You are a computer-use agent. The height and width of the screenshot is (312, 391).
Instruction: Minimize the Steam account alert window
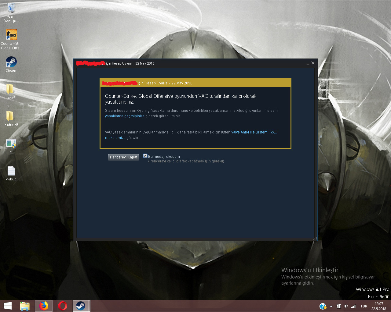click(308, 63)
